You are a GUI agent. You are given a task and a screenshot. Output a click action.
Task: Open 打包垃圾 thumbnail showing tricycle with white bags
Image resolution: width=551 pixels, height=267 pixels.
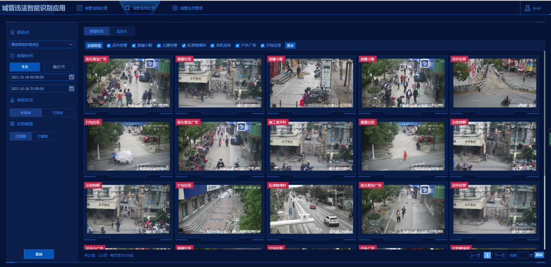128,145
